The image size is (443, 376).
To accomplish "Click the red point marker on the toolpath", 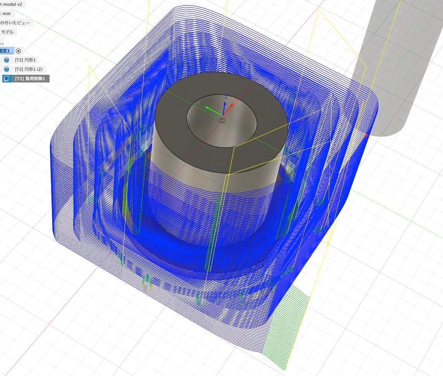I will (367, 135).
